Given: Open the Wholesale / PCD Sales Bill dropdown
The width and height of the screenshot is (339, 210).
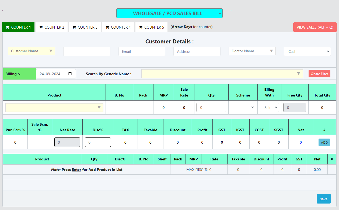Looking at the screenshot, I should point(169,13).
